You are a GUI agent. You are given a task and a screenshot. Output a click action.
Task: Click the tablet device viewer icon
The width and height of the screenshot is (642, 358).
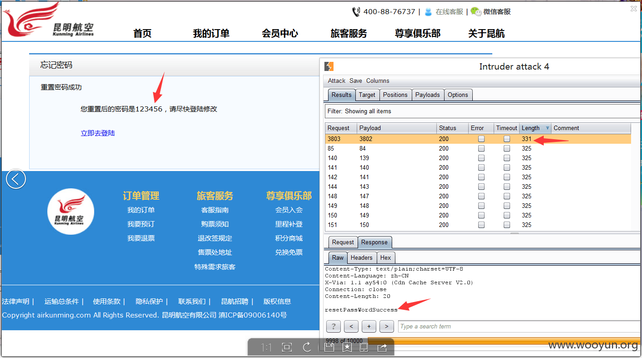tap(364, 348)
